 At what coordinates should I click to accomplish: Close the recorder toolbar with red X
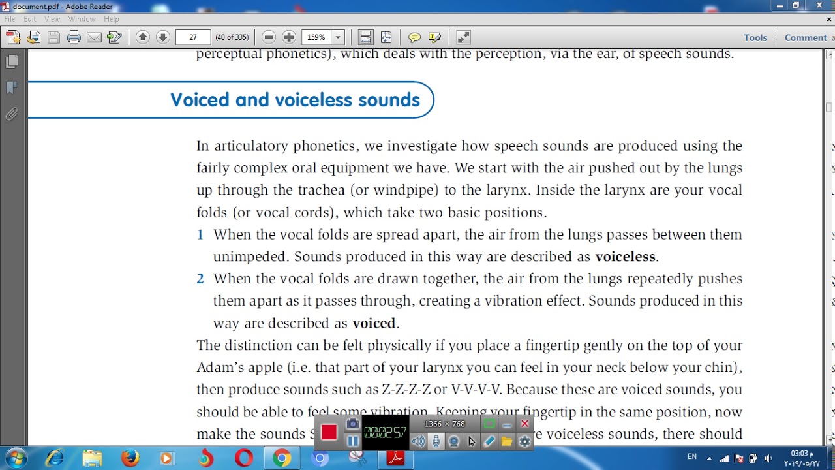tap(524, 424)
